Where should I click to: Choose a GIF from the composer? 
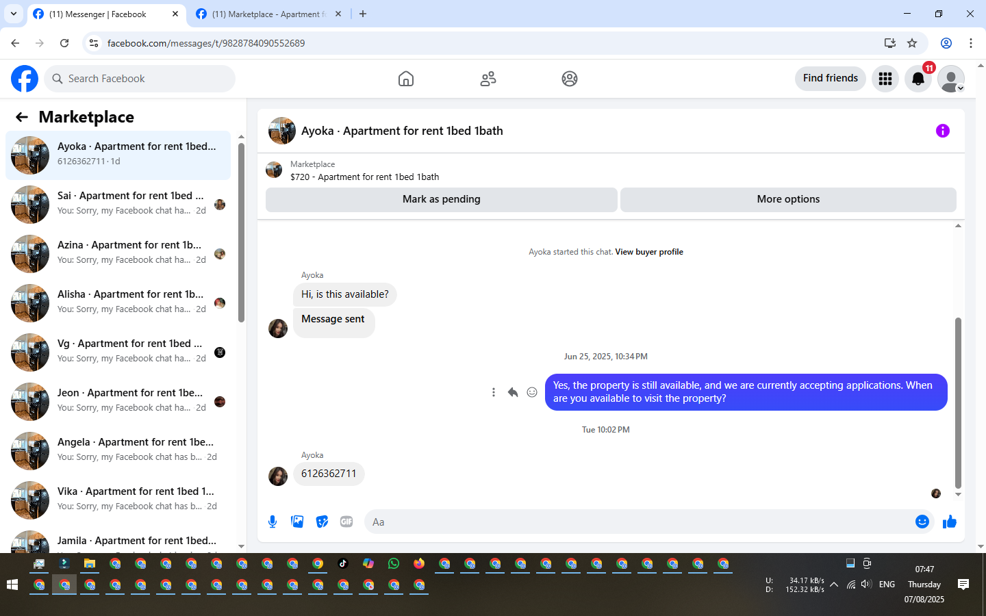(x=346, y=522)
